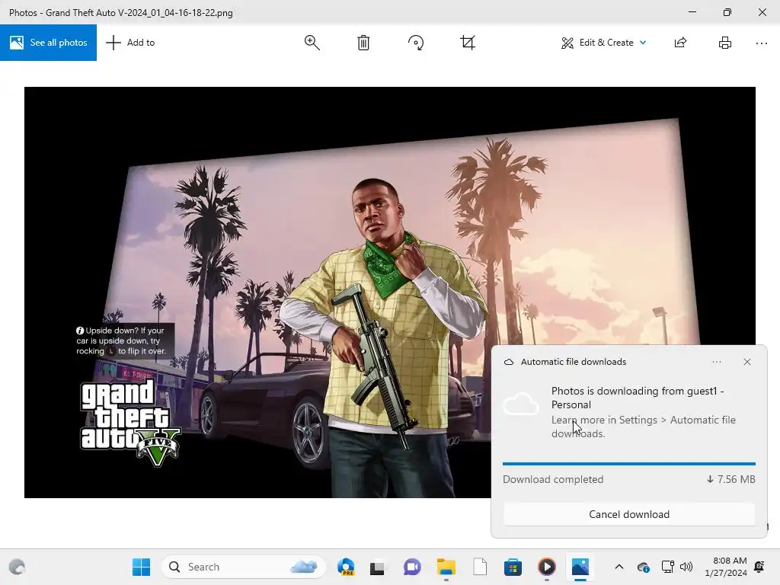Open the Windows Start menu

pos(141,567)
